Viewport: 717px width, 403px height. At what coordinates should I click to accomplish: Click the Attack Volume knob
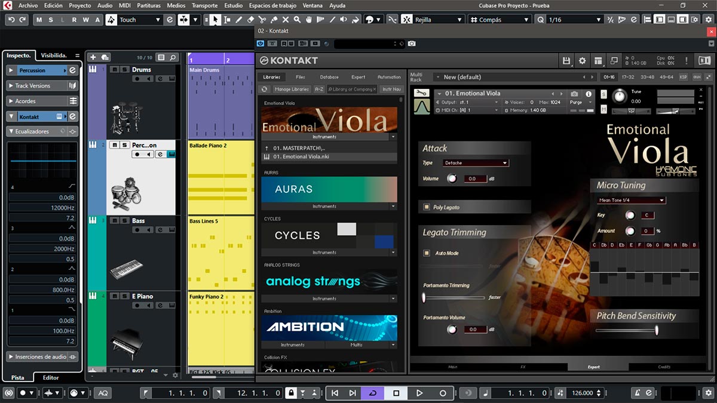coord(452,179)
